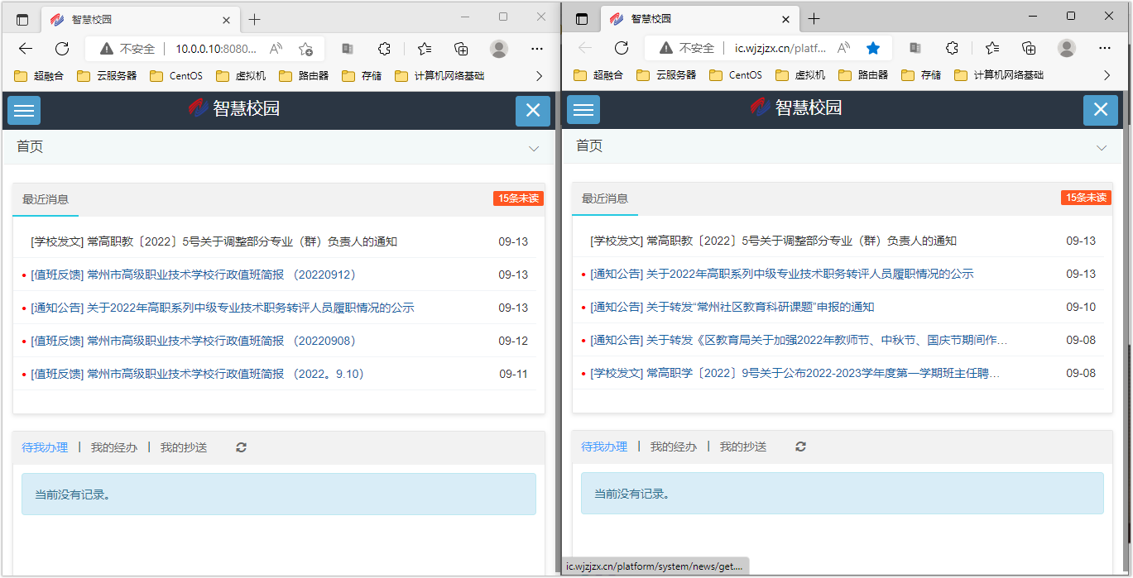
Task: Open 2022。9.10 值班简报 in left window
Action: pyautogui.click(x=198, y=374)
